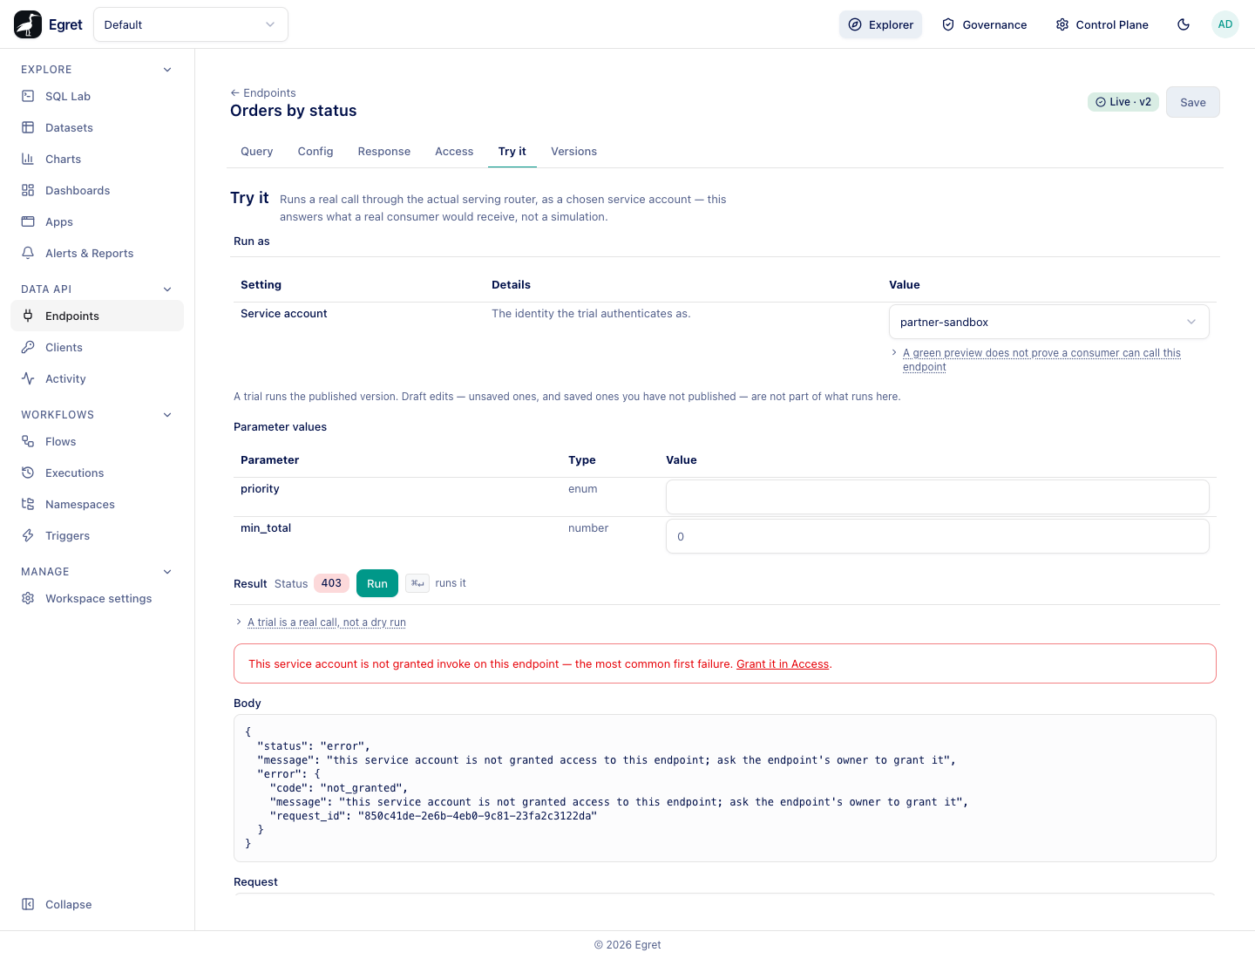This screenshot has width=1255, height=959.
Task: Follow the 'Grant it in Access' link
Action: 783,664
